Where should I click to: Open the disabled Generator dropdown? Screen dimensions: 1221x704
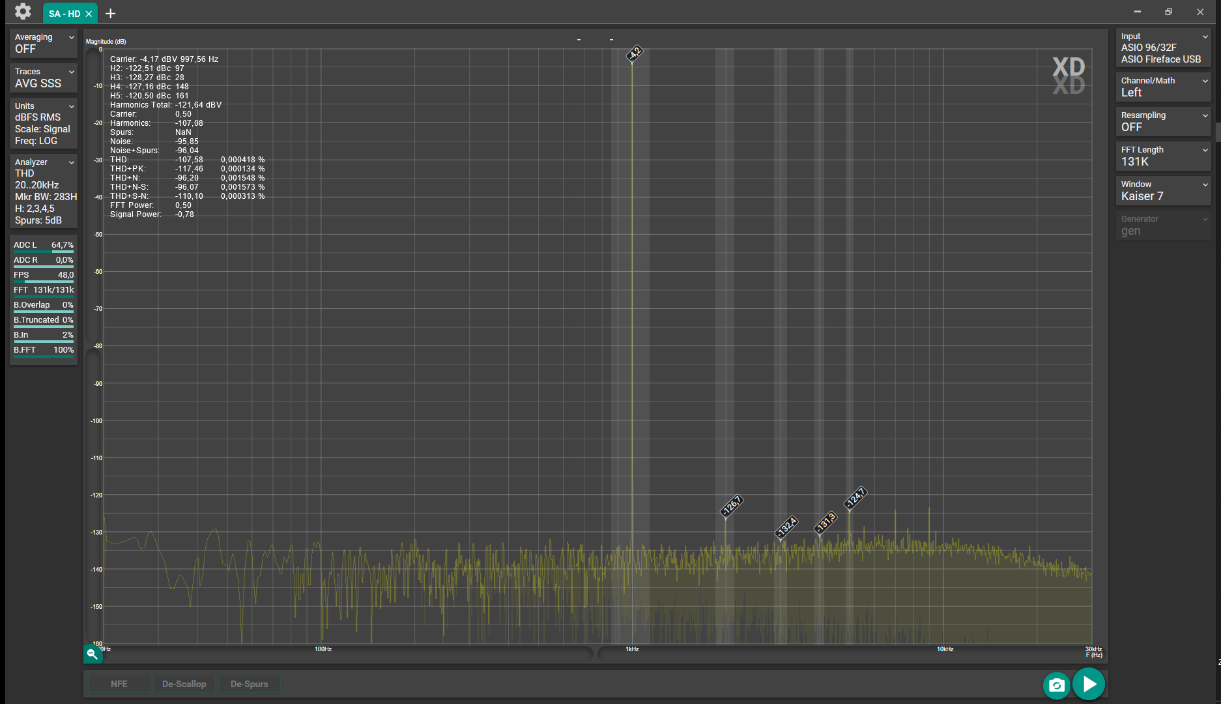[1164, 225]
